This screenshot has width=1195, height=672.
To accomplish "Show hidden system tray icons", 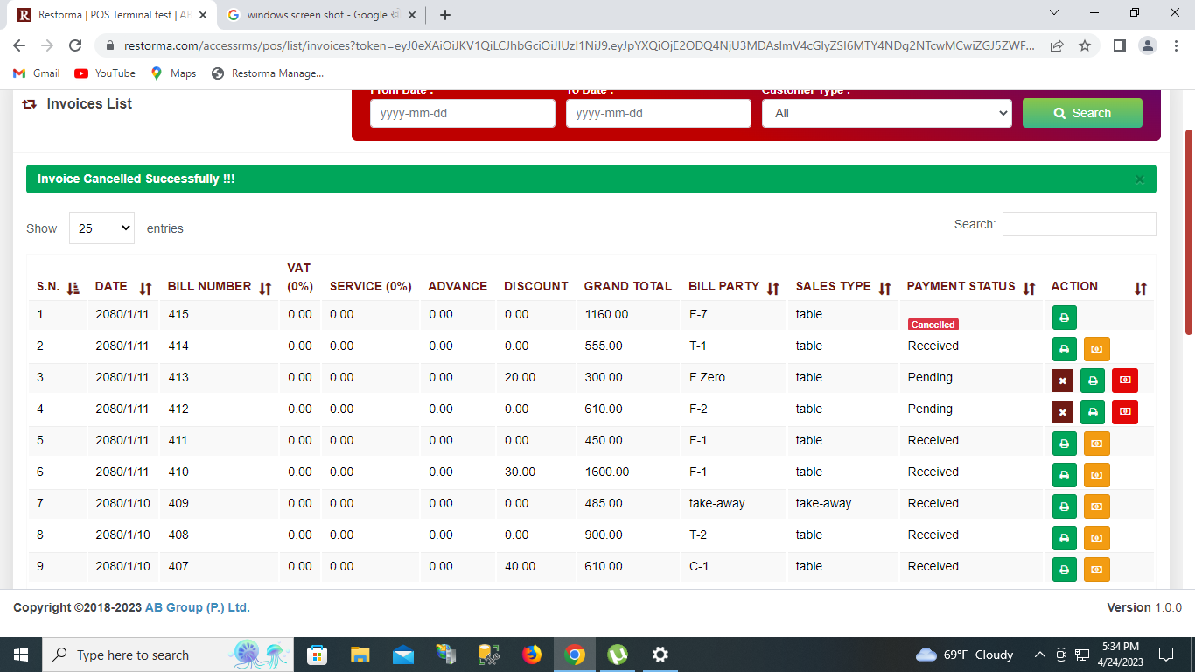I will coord(1039,654).
